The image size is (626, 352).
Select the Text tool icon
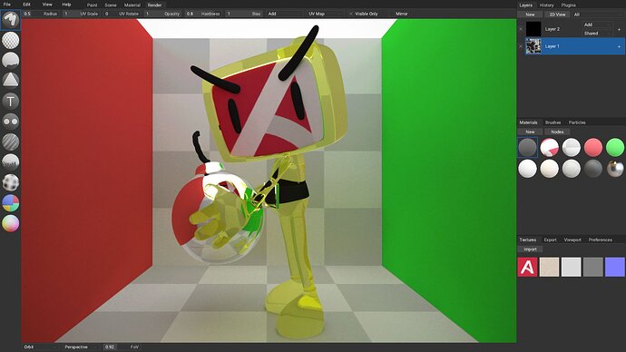point(10,101)
